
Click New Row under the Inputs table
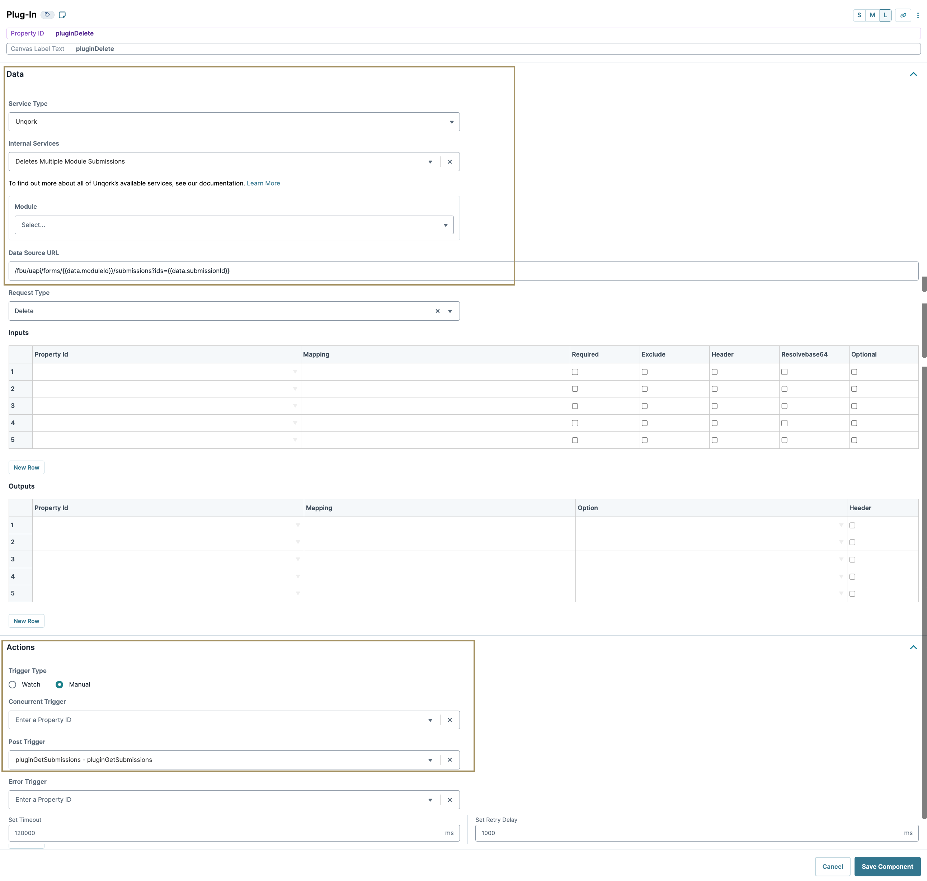[x=26, y=467]
